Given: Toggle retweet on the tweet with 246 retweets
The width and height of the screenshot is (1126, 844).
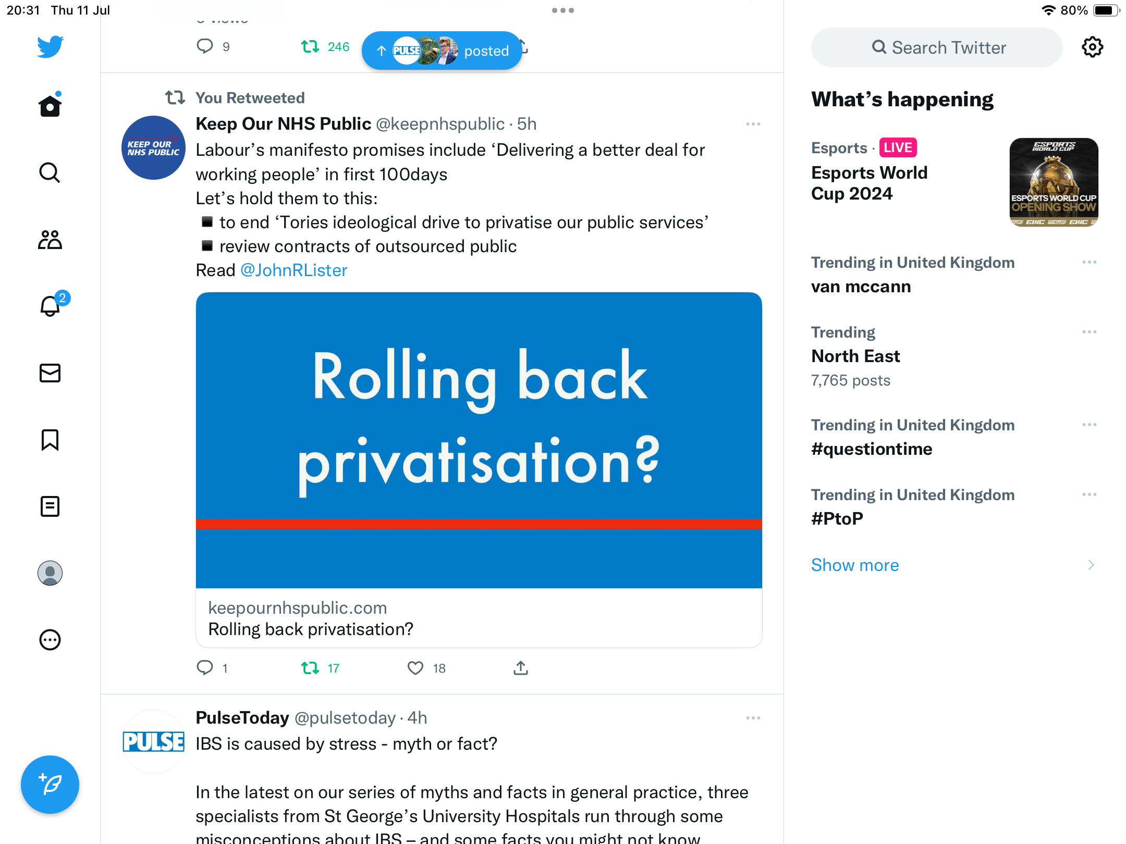Looking at the screenshot, I should point(310,47).
